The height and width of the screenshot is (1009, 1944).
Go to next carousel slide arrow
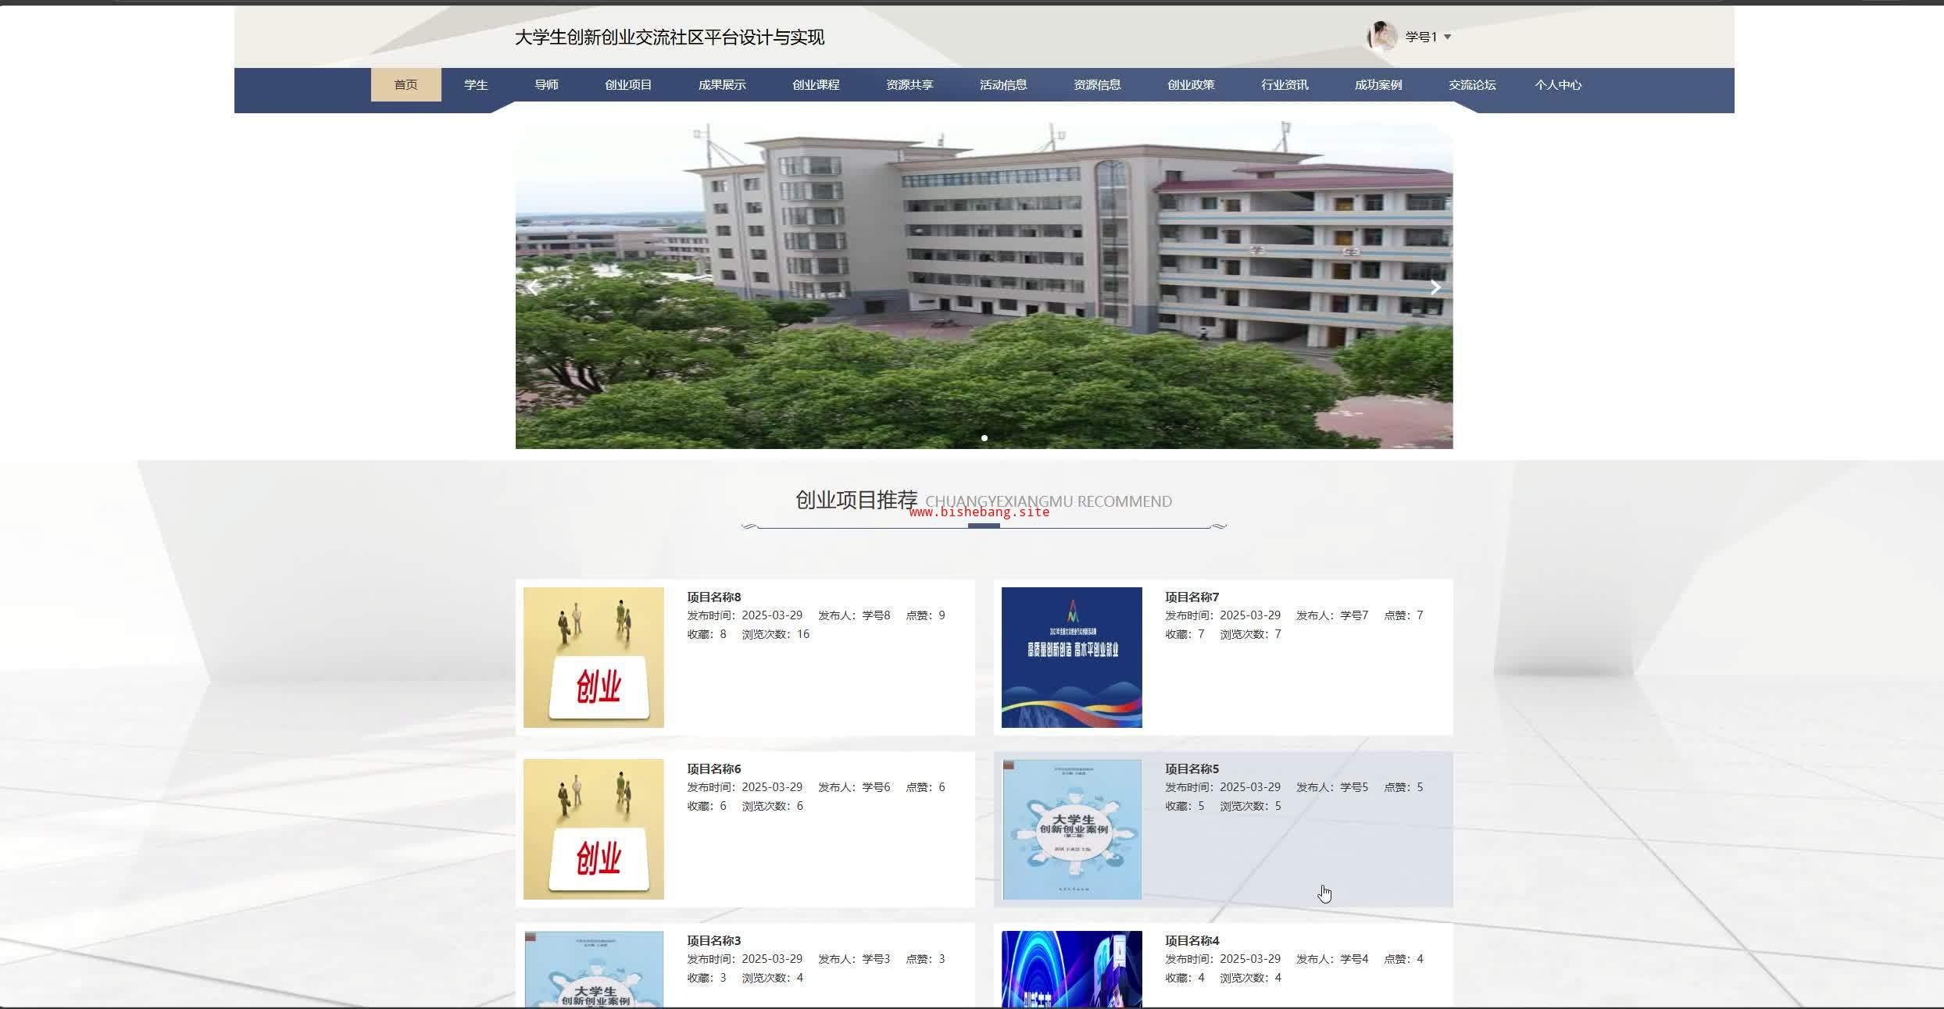point(1435,287)
